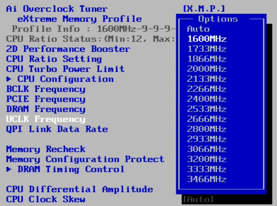Open the Ai Overclock Tuner X.M.P. value
The width and height of the screenshot is (277, 206).
(x=204, y=9)
